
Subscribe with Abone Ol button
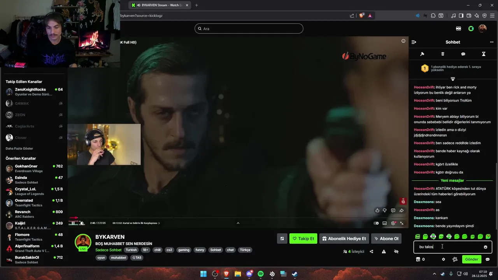(386, 238)
